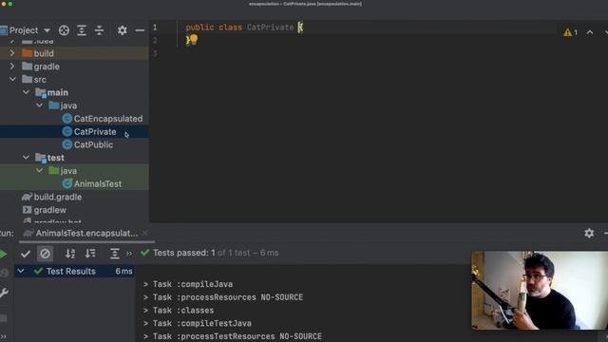Click the yellow light bulb intention icon
The height and width of the screenshot is (342, 608).
pyautogui.click(x=194, y=39)
